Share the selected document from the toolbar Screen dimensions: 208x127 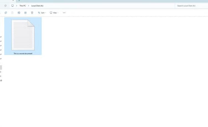click(26, 13)
